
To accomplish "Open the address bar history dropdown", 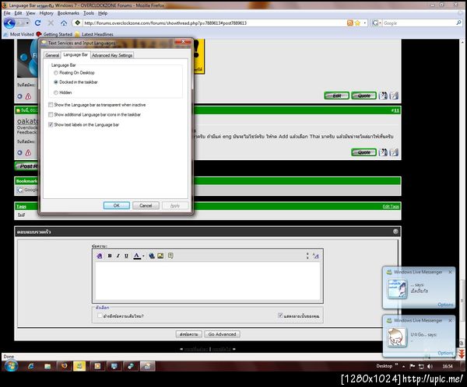I will [365, 23].
